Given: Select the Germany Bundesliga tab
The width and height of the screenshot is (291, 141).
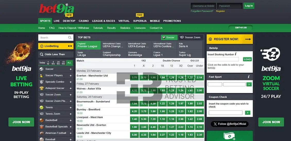Looking at the screenshot, I should [x=139, y=54].
